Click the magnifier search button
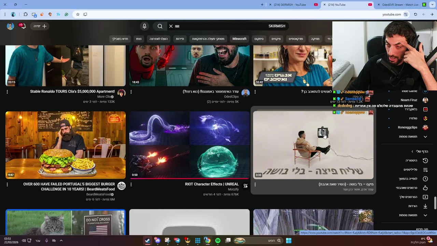Viewport: 437px width, 246px height. click(x=160, y=26)
